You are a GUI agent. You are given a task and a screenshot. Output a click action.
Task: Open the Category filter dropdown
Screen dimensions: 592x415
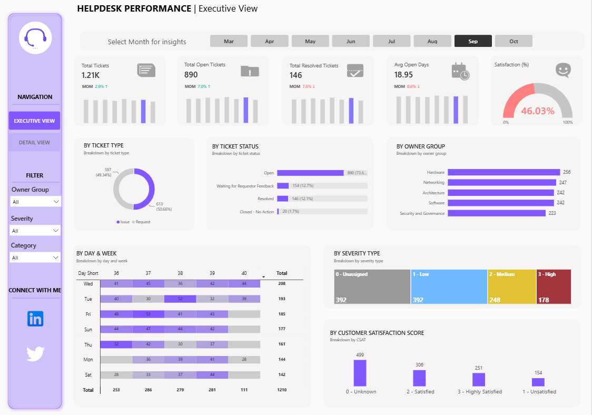pyautogui.click(x=35, y=258)
